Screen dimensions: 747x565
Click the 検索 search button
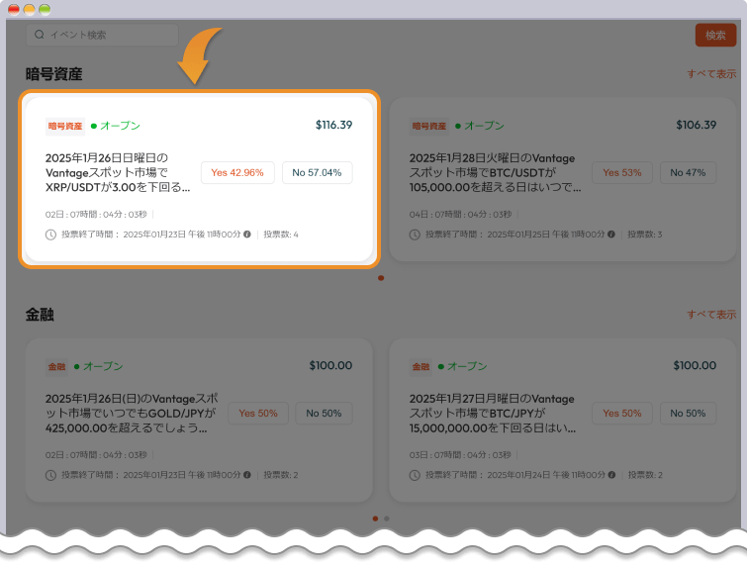715,35
